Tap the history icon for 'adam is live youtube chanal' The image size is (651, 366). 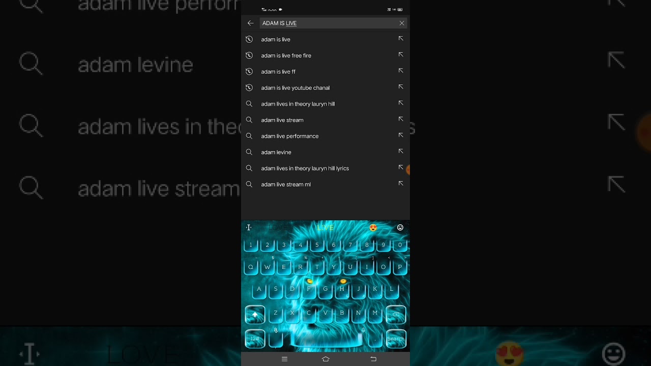(x=249, y=87)
